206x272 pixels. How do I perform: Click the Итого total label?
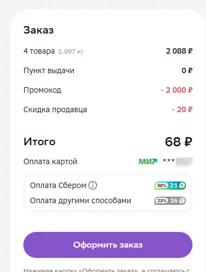(40, 141)
